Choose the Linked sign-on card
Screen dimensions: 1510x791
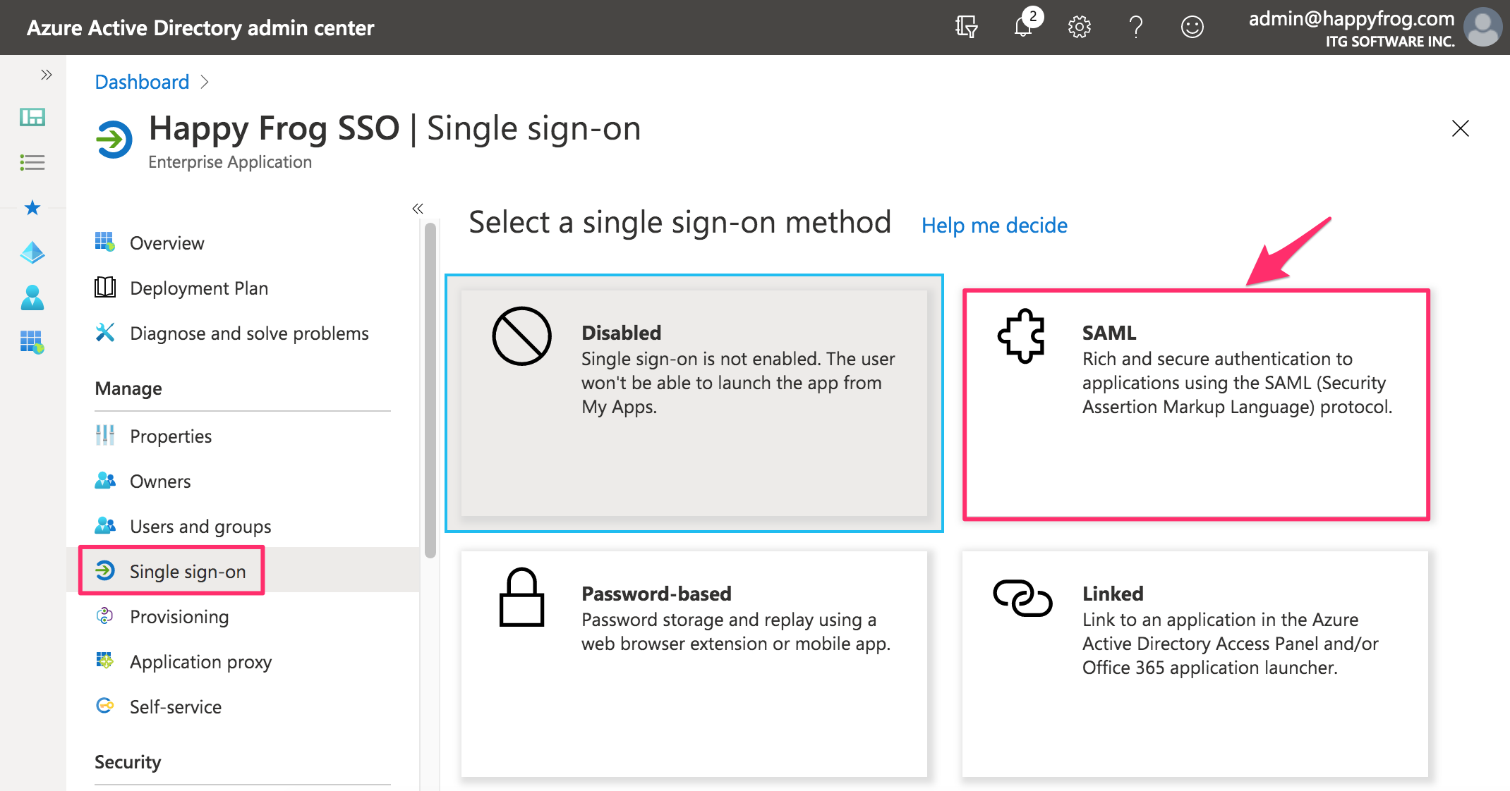1195,664
